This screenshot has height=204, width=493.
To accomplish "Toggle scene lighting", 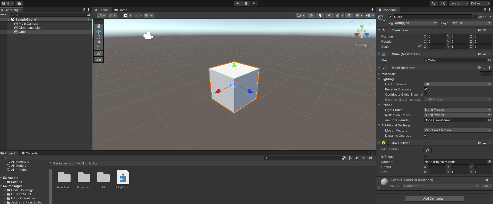I will (x=320, y=15).
